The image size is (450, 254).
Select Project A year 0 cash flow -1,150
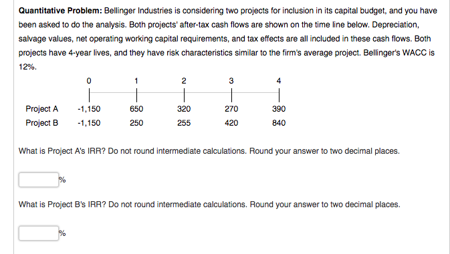pos(89,109)
